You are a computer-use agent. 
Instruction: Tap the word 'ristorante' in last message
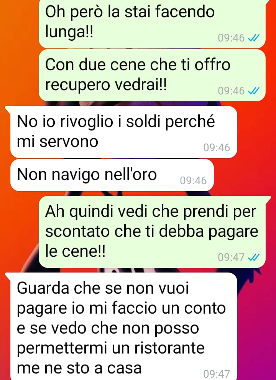coord(169,348)
